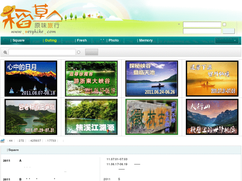The height and width of the screenshot is (181, 242).
Task: Open the 2011 B forum entry
Action: [x=12, y=179]
